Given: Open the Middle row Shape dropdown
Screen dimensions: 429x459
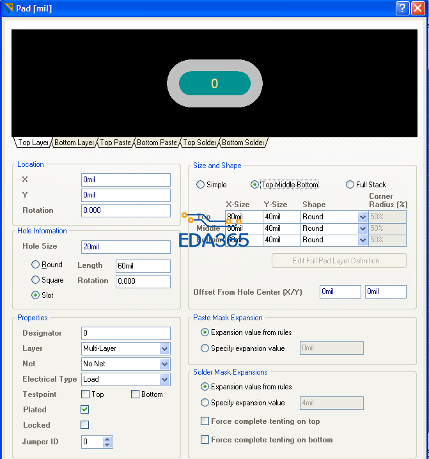Looking at the screenshot, I should point(363,229).
